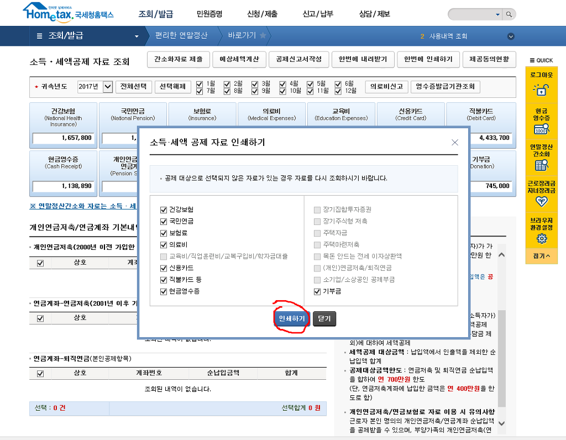Viewport: 566px width, 440px height.
Task: Click the hamburger menu icon beside 조회/발급
Action: click(40, 36)
